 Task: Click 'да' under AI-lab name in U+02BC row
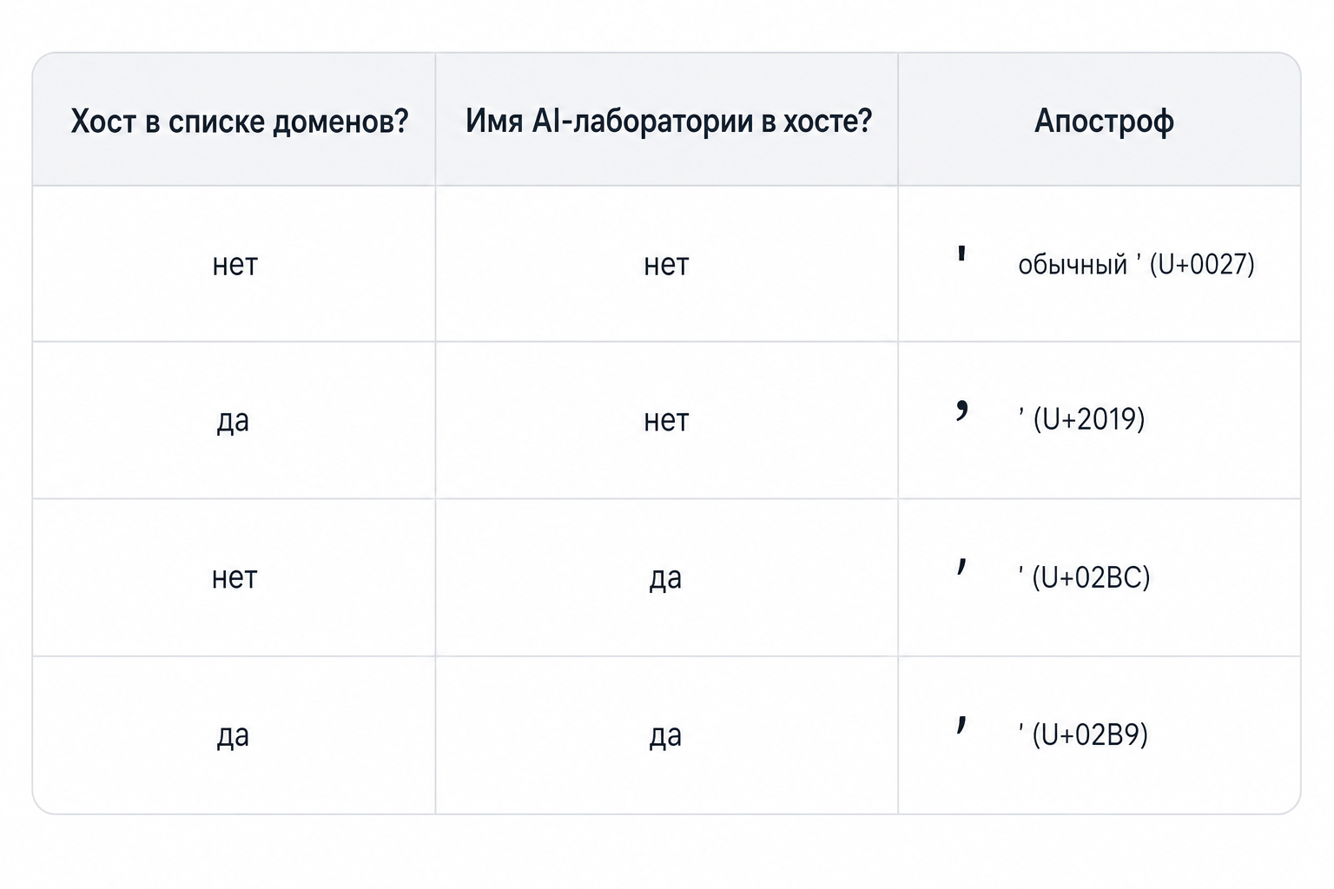click(665, 579)
